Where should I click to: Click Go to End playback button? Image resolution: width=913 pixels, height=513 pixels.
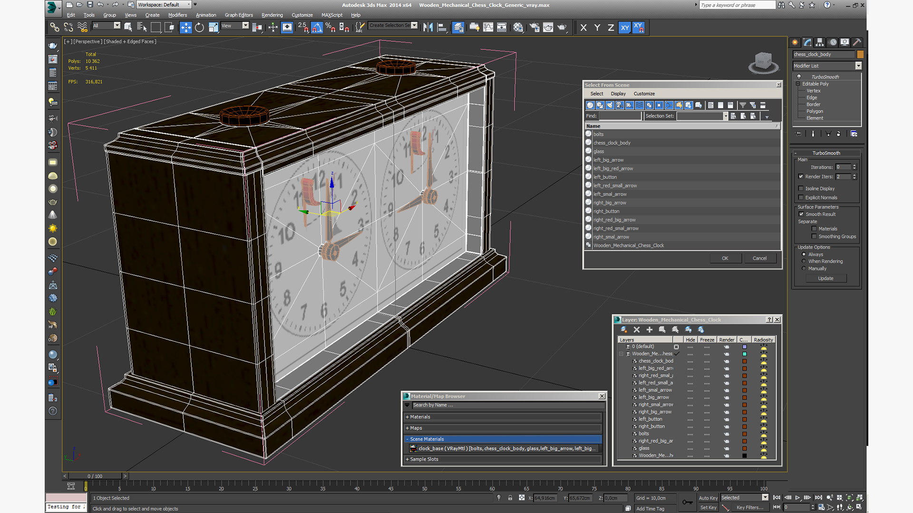818,498
